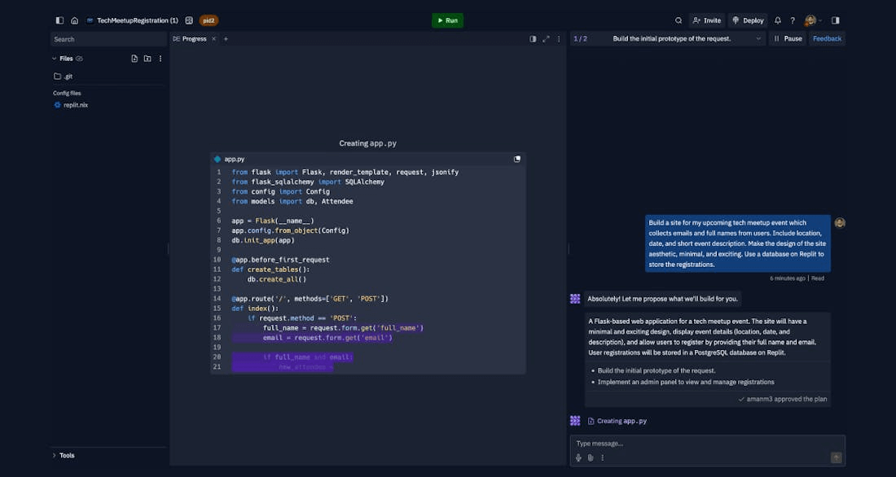Click 'amanm3 approved the plan' status
This screenshot has width=896, height=477.
783,400
